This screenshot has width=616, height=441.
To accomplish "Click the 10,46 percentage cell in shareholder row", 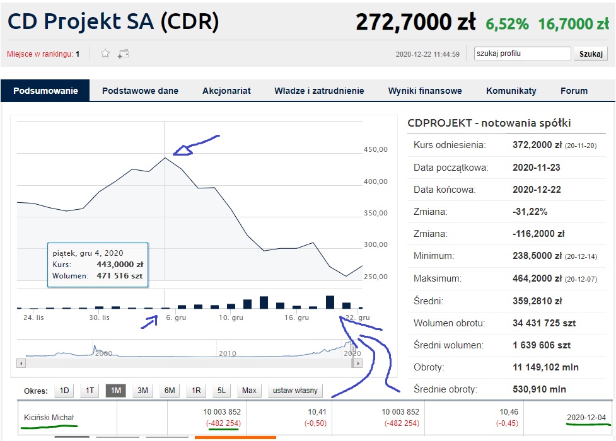I will (x=509, y=411).
